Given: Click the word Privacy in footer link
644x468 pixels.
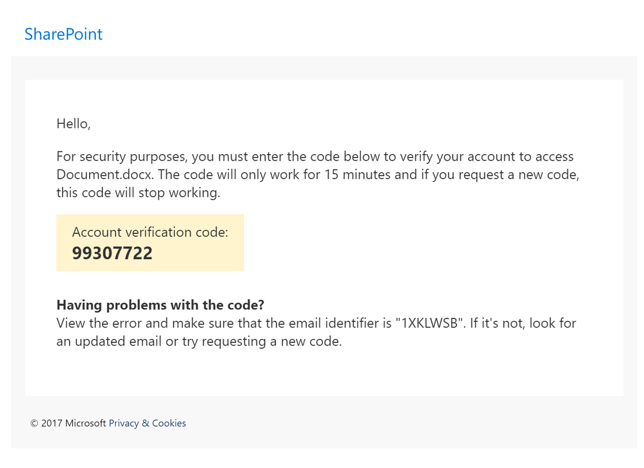Looking at the screenshot, I should pyautogui.click(x=124, y=424).
